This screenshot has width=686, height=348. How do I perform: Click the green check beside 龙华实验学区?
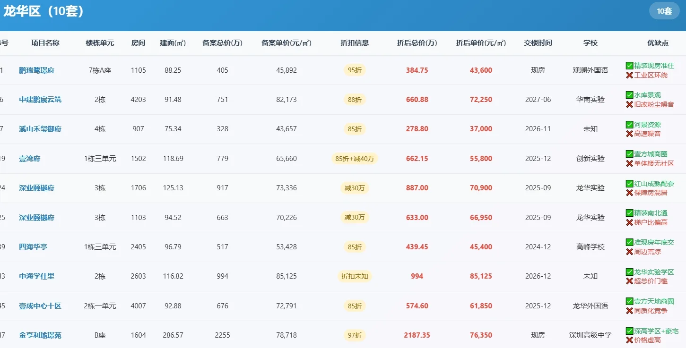tap(629, 272)
